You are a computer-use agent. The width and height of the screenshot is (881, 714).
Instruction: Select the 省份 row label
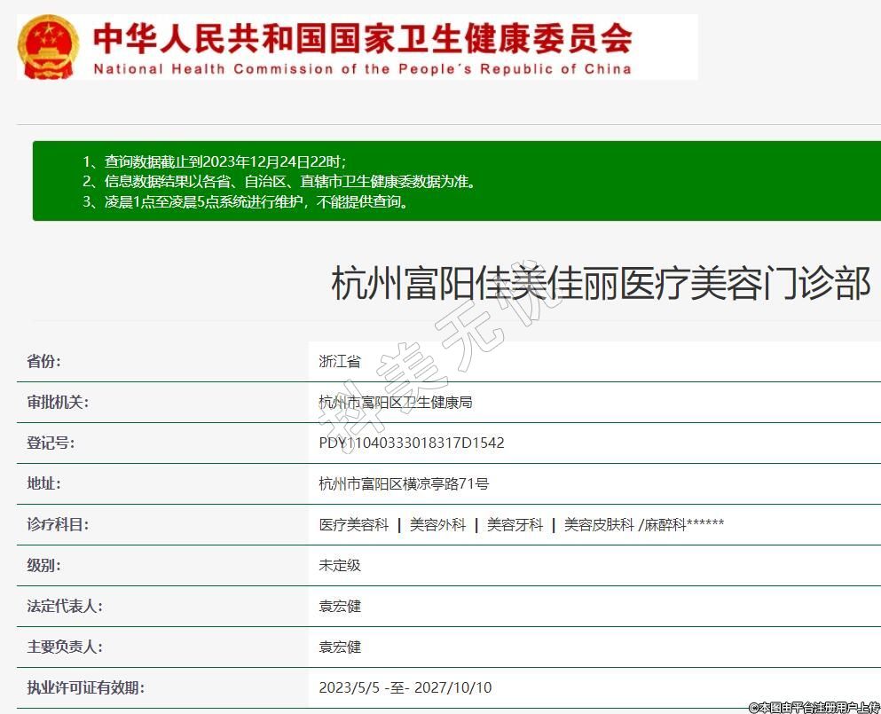(x=44, y=362)
